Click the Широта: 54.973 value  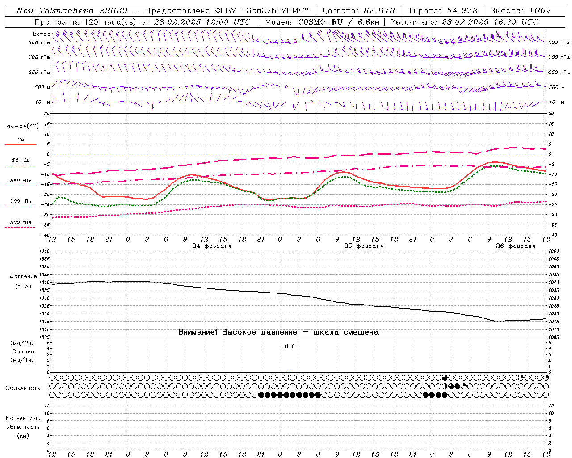coord(442,11)
